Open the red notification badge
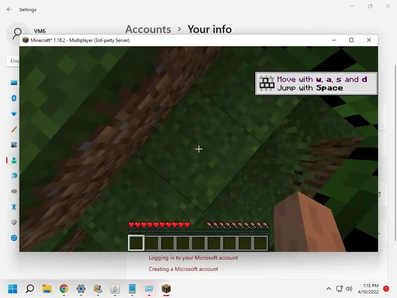397x298 pixels. coord(386,289)
